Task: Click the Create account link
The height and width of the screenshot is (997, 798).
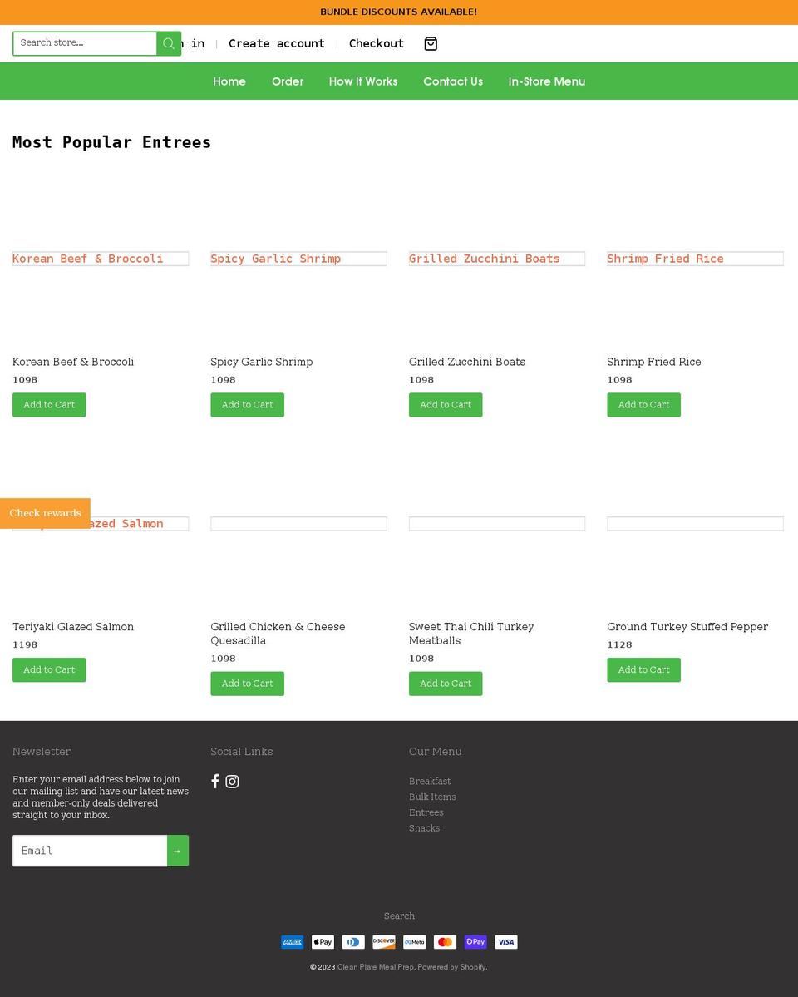Action: (277, 43)
